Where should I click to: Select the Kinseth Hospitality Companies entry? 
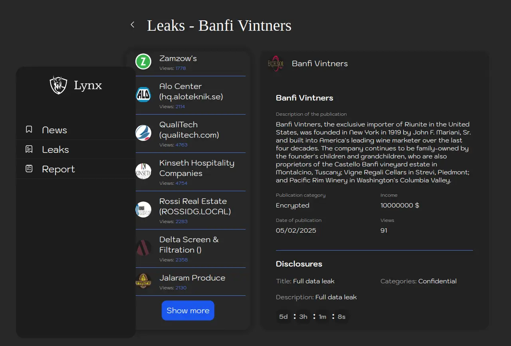pyautogui.click(x=196, y=168)
